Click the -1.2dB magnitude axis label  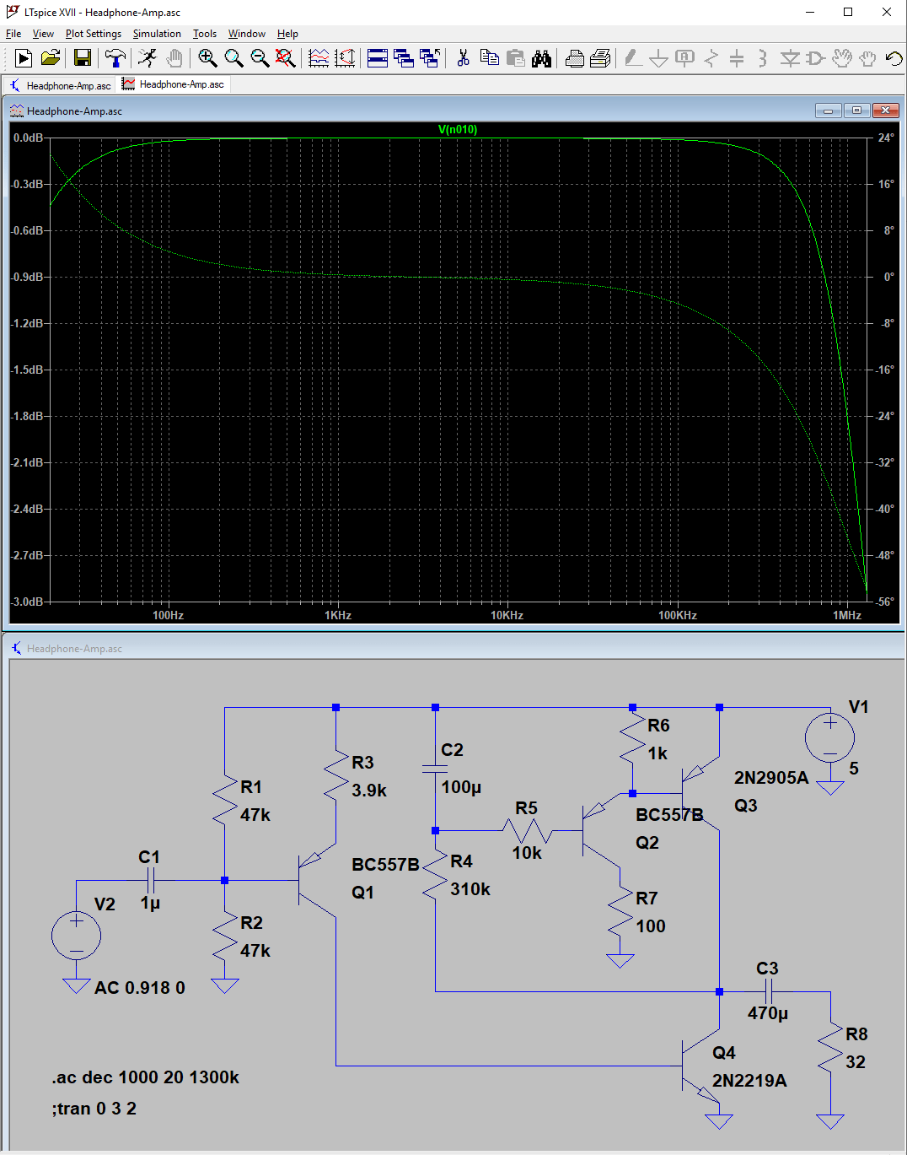[27, 323]
